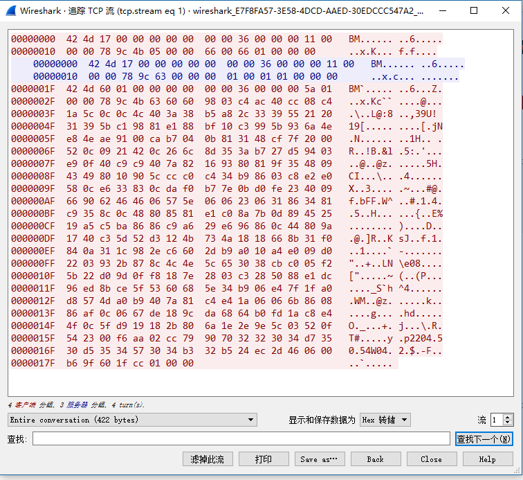Click the Wireshark fin icon in title bar
The height and width of the screenshot is (480, 523).
click(10, 11)
